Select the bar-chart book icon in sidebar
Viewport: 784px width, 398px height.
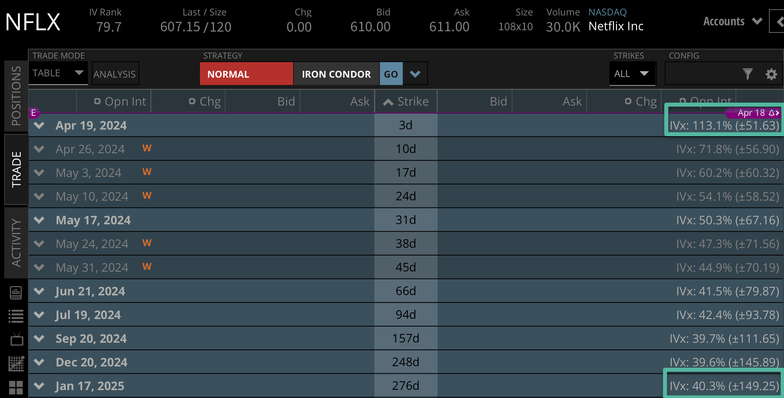tap(16, 293)
